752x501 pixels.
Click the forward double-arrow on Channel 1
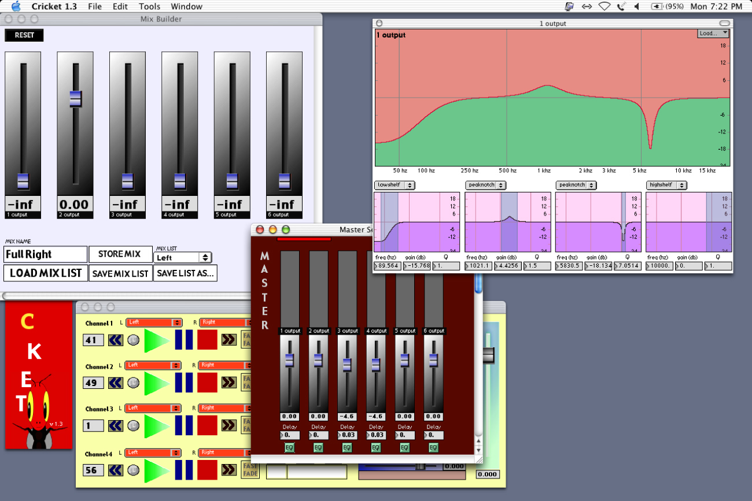tap(229, 340)
